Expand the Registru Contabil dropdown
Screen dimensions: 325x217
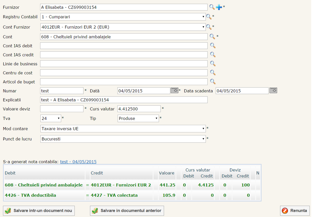(x=123, y=17)
